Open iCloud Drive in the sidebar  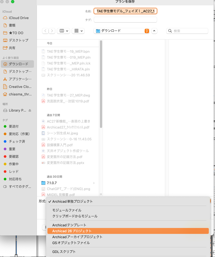pyautogui.click(x=17, y=18)
